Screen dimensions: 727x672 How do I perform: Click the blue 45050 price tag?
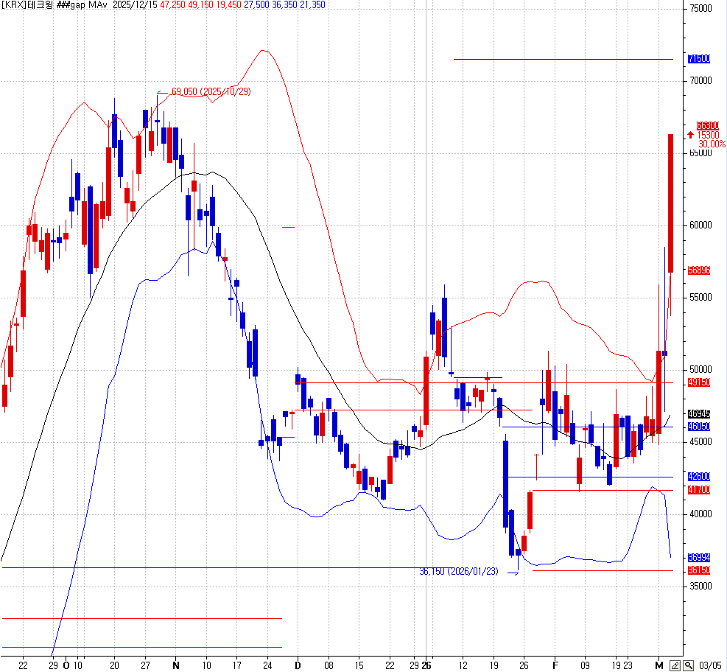[698, 427]
